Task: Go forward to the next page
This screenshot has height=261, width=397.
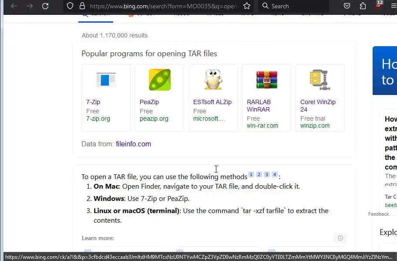Action: 30,6
